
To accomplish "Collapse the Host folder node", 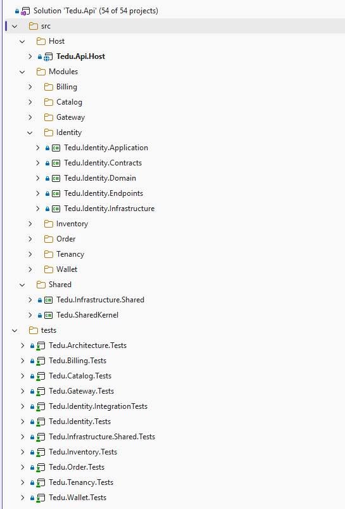I will tap(22, 42).
